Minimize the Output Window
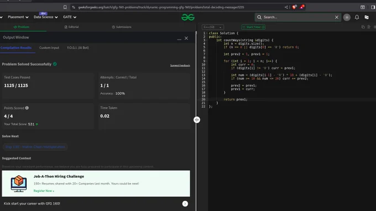 click(179, 39)
